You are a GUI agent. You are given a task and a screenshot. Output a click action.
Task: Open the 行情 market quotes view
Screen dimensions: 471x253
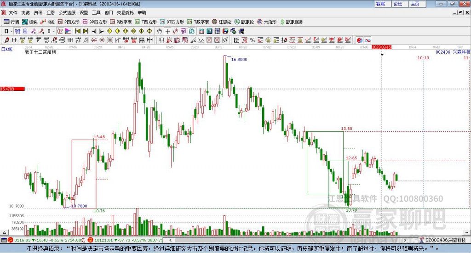click(11, 22)
